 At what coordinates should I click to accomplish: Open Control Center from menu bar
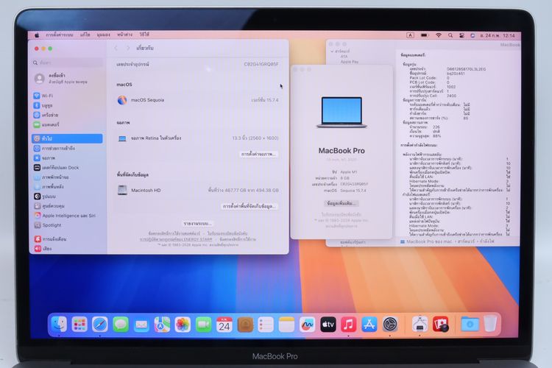point(461,35)
